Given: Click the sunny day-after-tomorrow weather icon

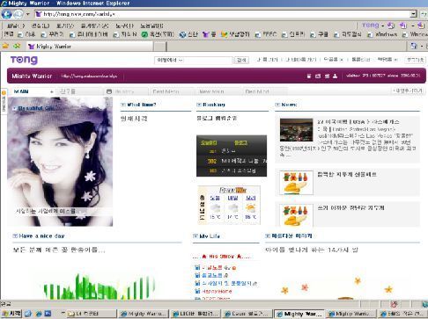Looking at the screenshot, I should [x=250, y=208].
